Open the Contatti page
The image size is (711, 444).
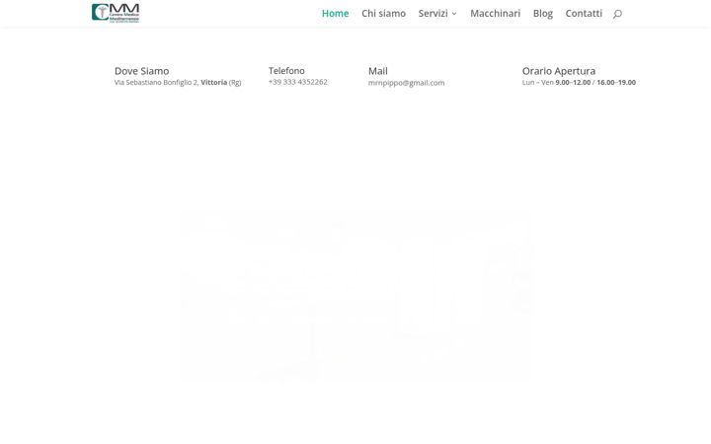(x=584, y=14)
